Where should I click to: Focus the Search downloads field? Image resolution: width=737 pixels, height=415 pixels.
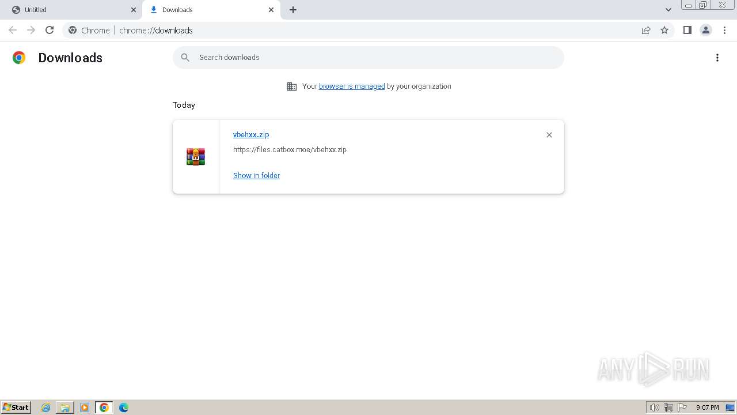368,57
